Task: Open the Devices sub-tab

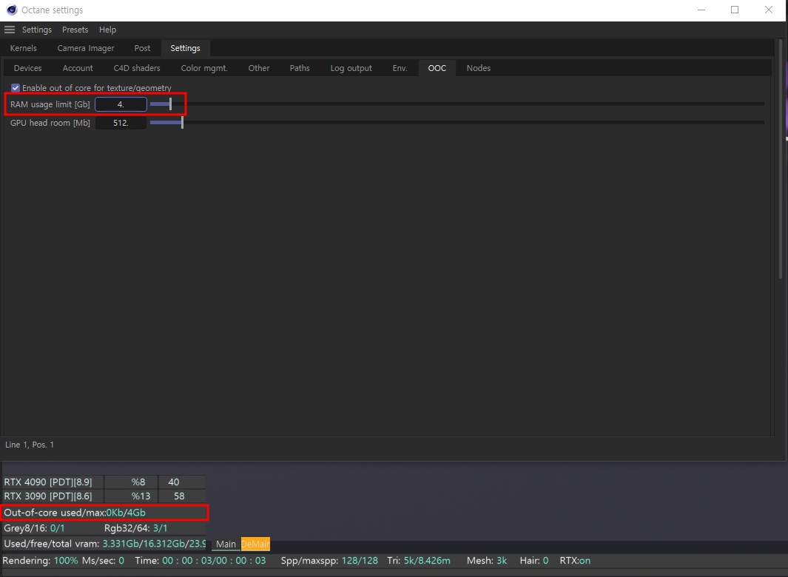Action: tap(27, 68)
